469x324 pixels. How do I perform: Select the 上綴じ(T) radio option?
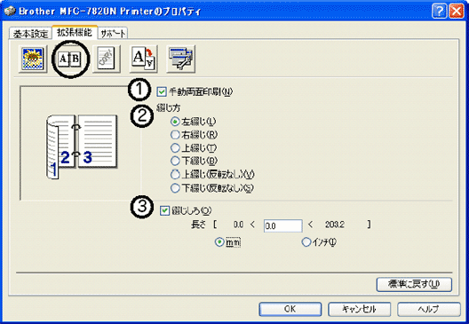[x=175, y=148]
